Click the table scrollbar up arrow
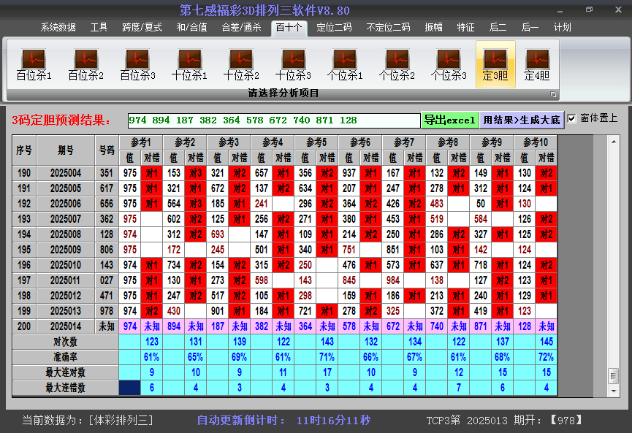632x433 pixels. pyautogui.click(x=614, y=142)
